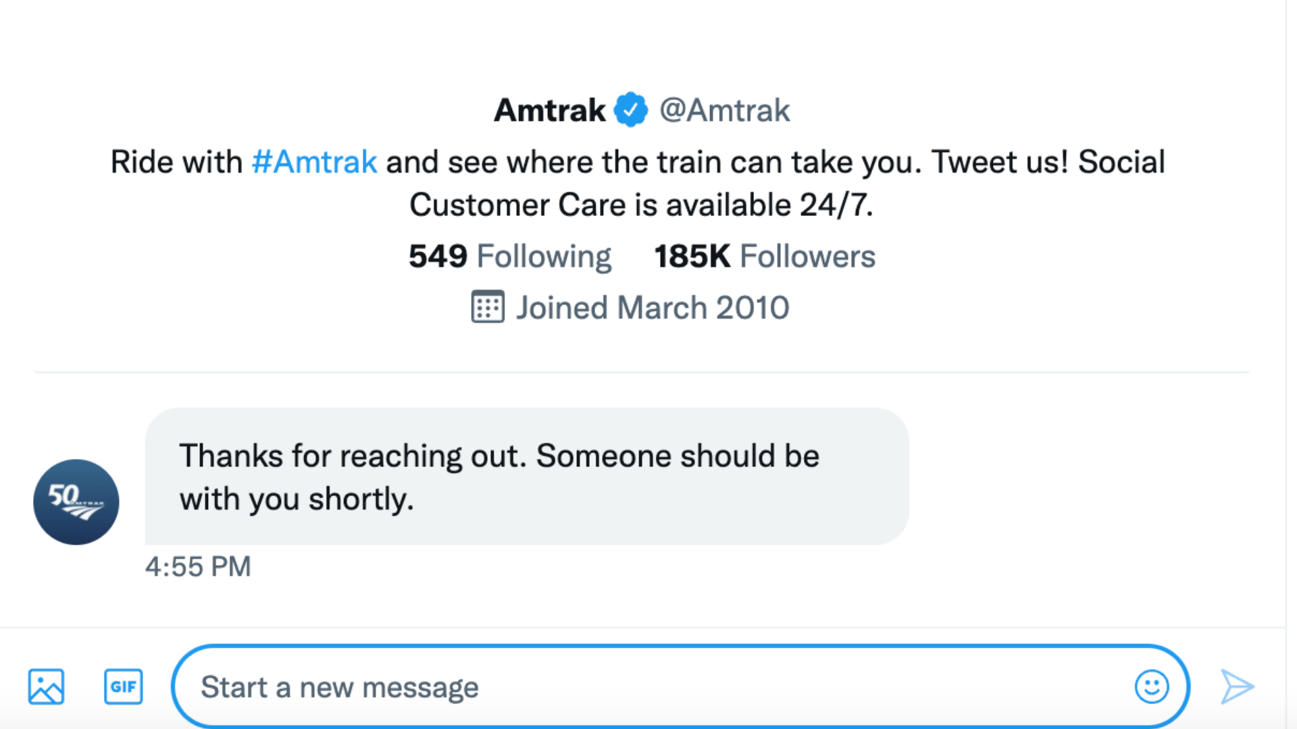Click the 'Joined March 2010' text
Screen dimensions: 1297x729
click(x=653, y=308)
